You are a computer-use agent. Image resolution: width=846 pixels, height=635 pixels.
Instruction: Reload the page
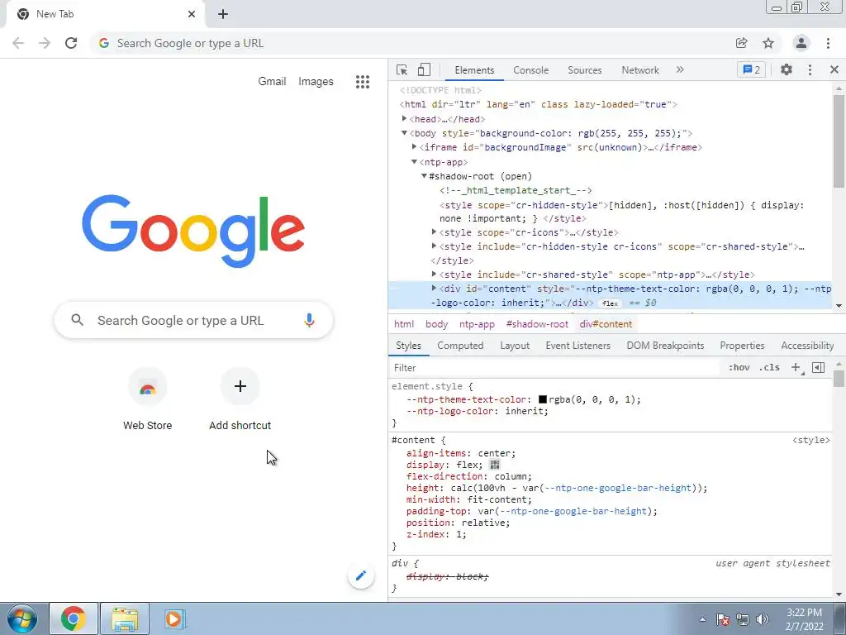coord(71,43)
